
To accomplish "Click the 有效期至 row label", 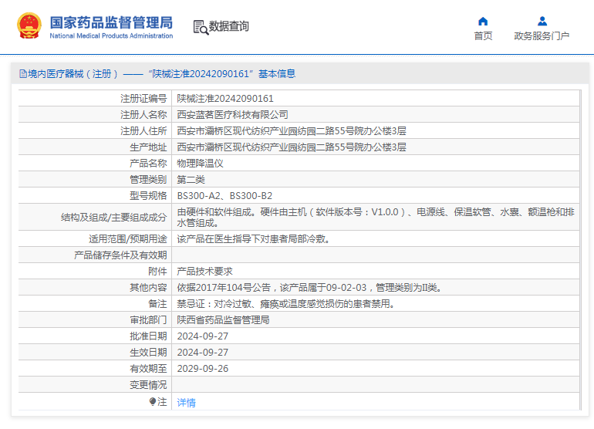I will [148, 369].
